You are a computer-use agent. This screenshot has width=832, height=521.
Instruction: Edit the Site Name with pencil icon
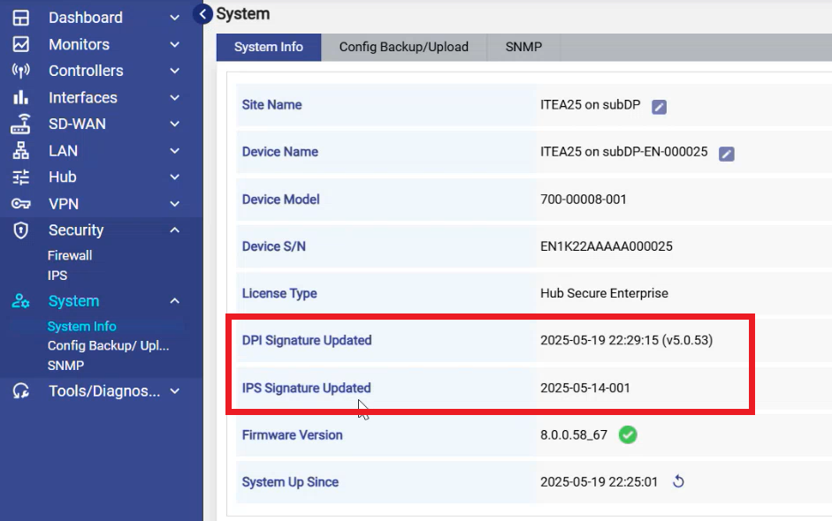(659, 107)
